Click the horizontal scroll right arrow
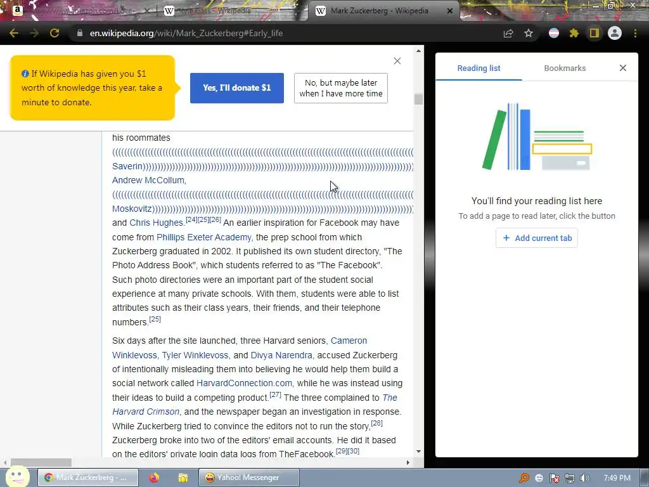 [408, 462]
